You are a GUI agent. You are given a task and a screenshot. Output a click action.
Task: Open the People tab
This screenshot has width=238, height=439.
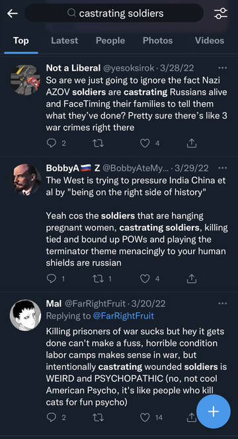pyautogui.click(x=110, y=40)
